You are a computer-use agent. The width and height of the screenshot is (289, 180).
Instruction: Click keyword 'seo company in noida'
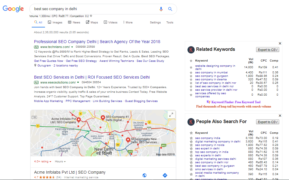point(210,145)
